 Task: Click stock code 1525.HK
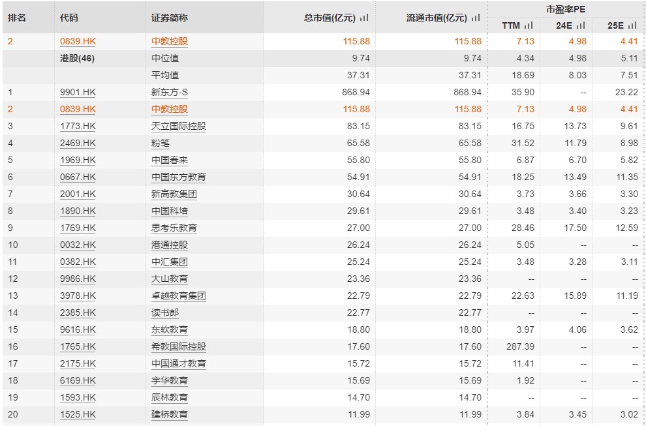(x=78, y=415)
